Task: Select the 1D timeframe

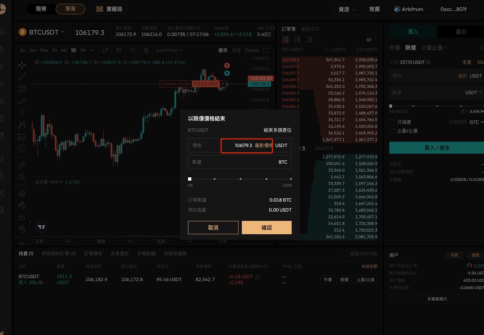Action: click(73, 50)
